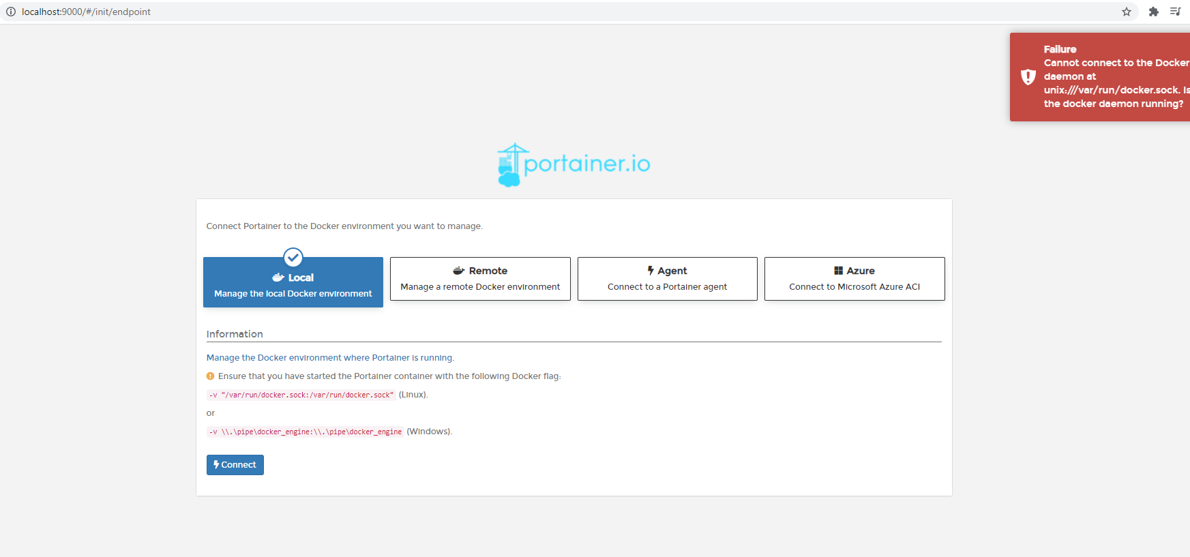The width and height of the screenshot is (1190, 557).
Task: Select the Local Docker environment option
Action: click(x=293, y=282)
